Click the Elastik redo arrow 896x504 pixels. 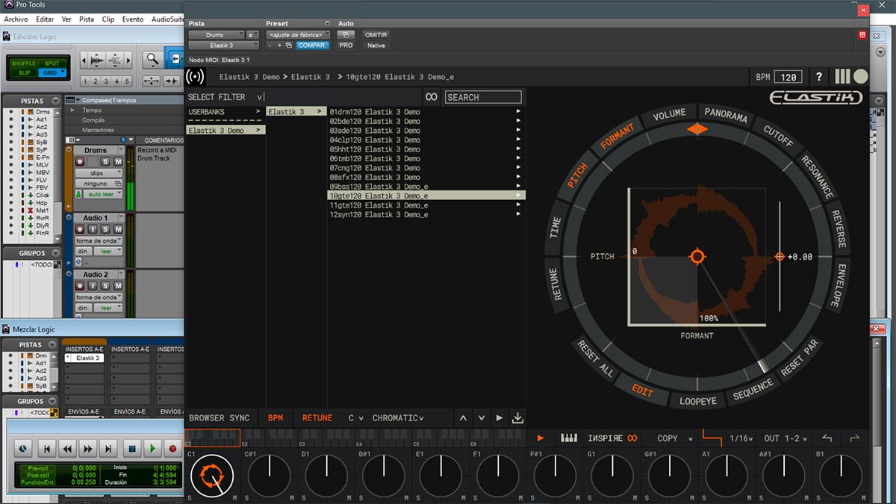[855, 438]
